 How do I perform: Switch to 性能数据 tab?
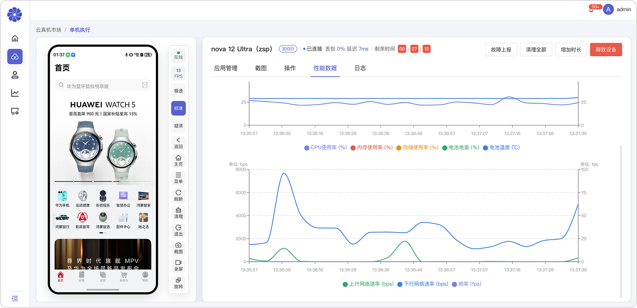[x=325, y=68]
